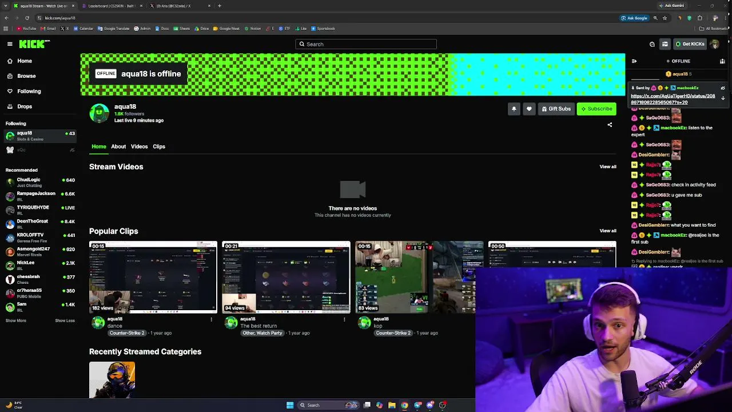Open the Google Translate bookmark
Image resolution: width=732 pixels, height=412 pixels.
point(114,29)
